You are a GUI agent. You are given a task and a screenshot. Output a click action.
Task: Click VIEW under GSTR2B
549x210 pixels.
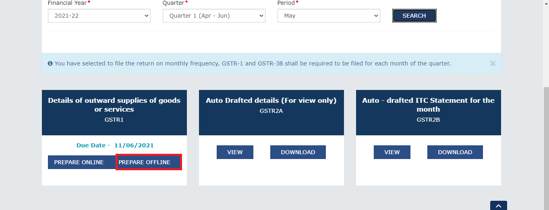(x=392, y=152)
